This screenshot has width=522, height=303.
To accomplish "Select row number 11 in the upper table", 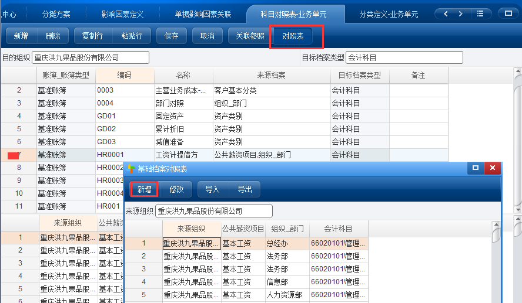I will 19,206.
